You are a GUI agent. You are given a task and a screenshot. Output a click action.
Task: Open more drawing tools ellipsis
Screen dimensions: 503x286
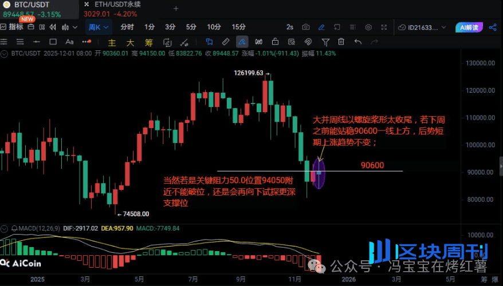click(87, 42)
